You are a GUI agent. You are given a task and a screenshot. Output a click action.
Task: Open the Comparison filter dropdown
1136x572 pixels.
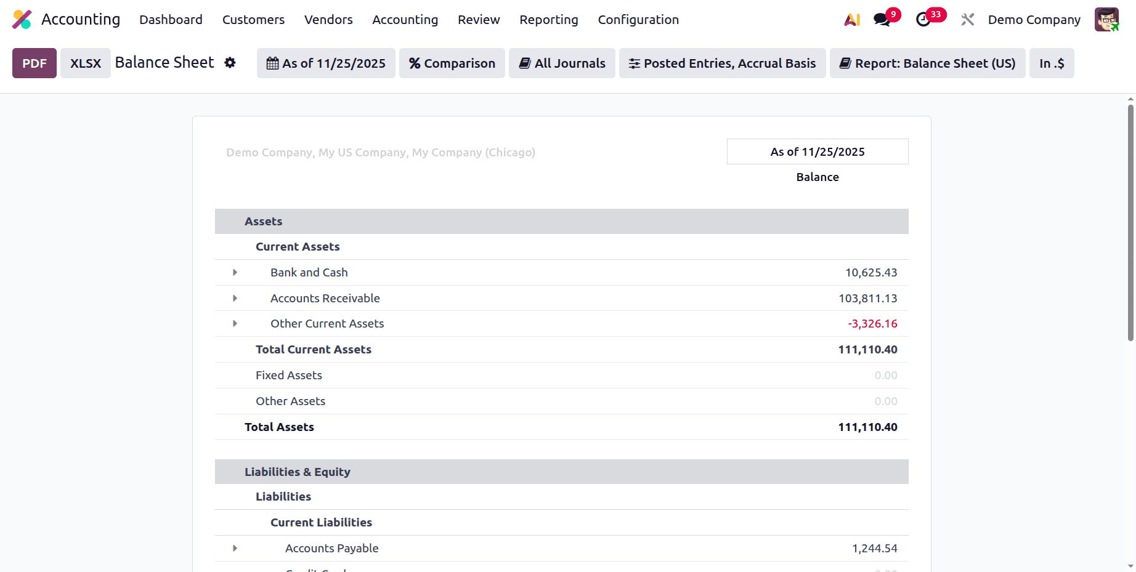pyautogui.click(x=452, y=63)
